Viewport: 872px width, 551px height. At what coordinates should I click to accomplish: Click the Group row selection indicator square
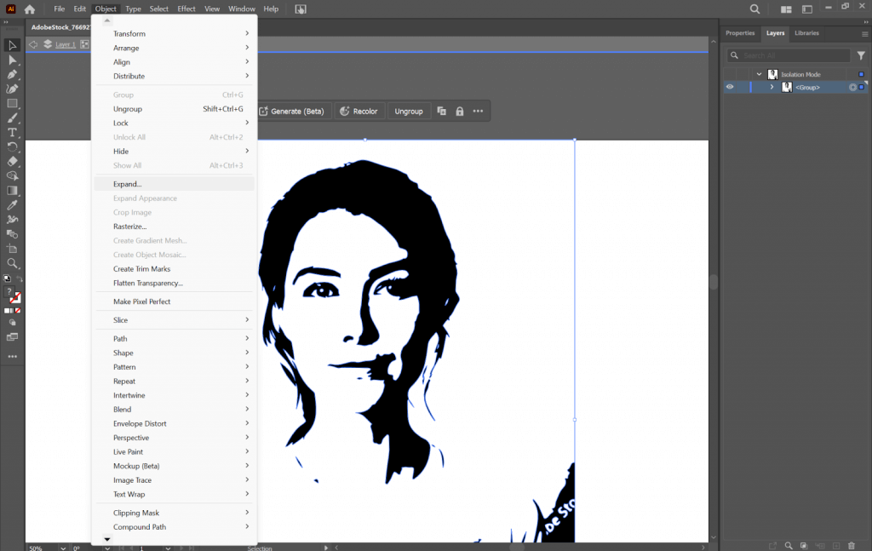862,88
